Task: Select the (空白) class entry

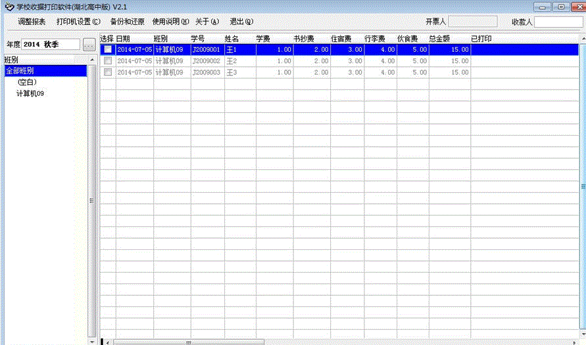Action: click(27, 82)
